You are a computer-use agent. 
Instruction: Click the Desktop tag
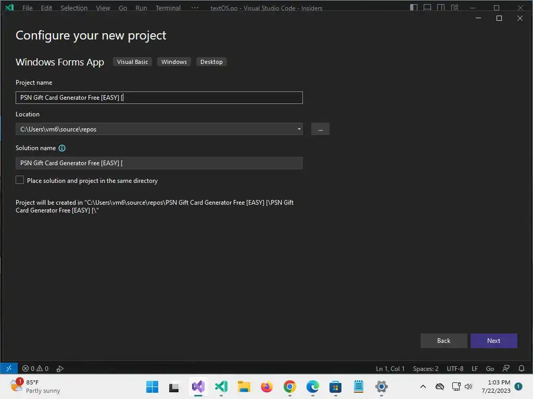tap(211, 62)
